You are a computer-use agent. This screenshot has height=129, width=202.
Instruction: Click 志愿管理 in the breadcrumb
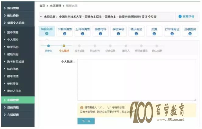[56, 6]
